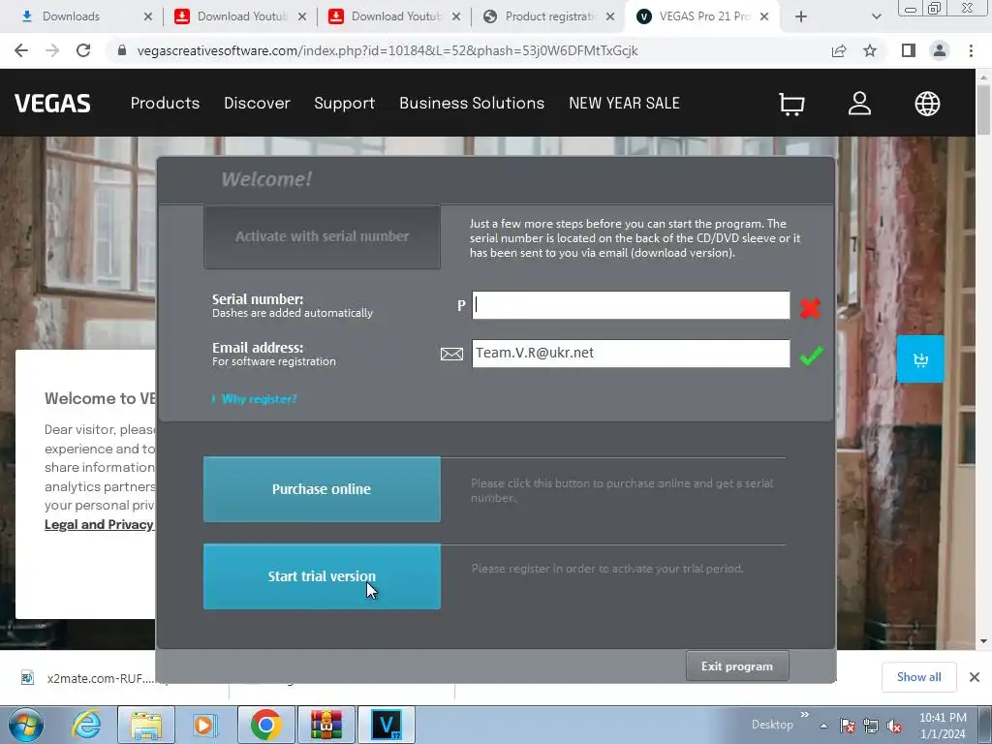Image resolution: width=992 pixels, height=744 pixels.
Task: Open the Why register? link
Action: [x=259, y=399]
